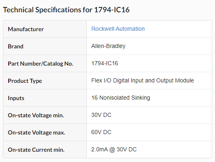Open the Rockwell Automation link
This screenshot has height=162, width=215.
[118, 29]
